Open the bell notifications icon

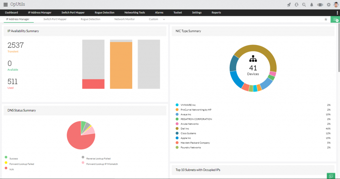[311, 5]
